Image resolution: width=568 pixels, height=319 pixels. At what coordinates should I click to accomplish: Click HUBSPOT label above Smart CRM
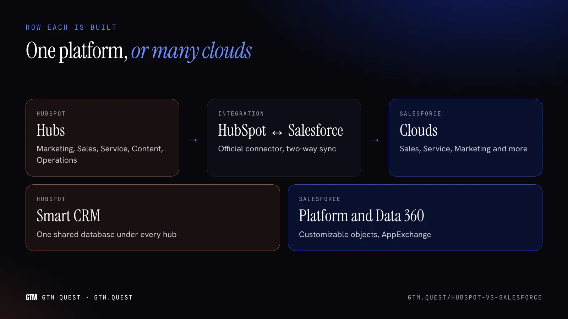pos(51,199)
